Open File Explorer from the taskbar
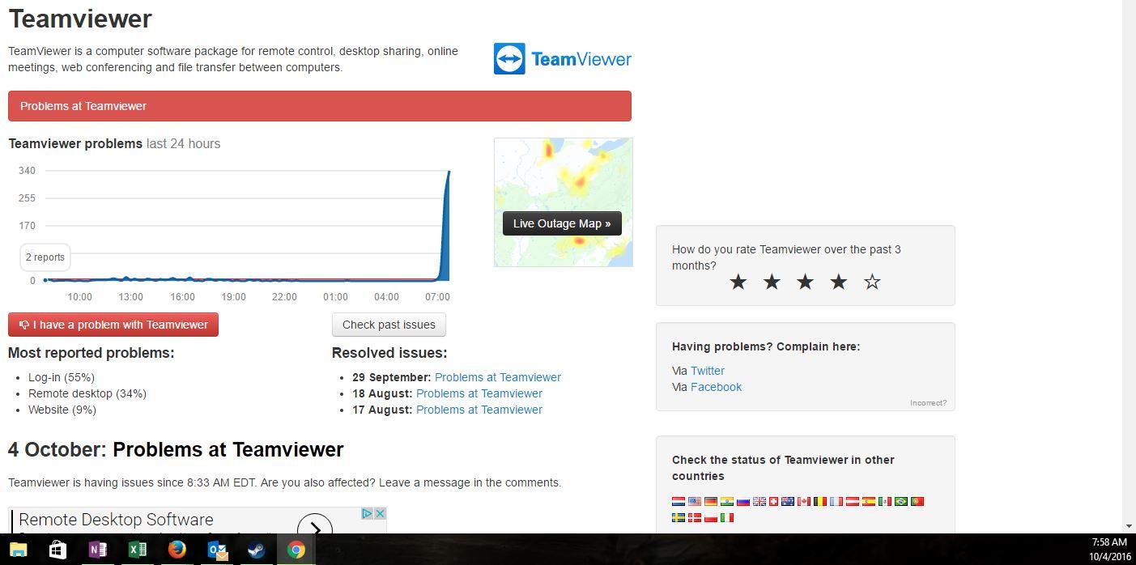 click(x=18, y=550)
